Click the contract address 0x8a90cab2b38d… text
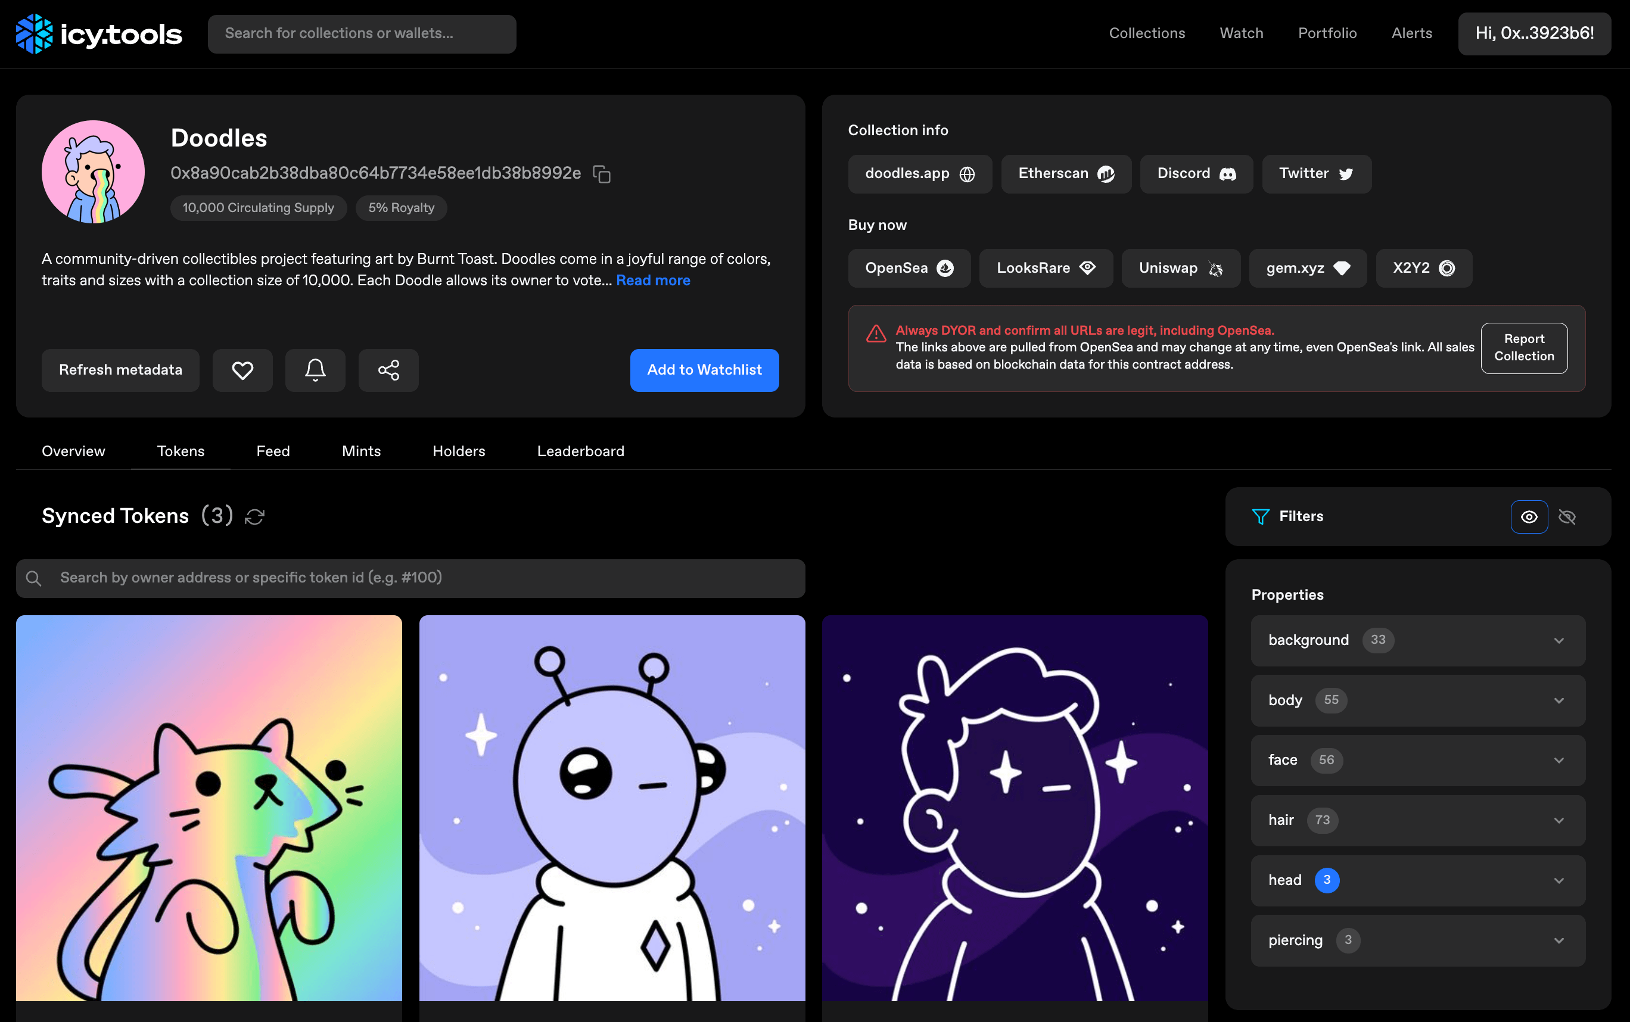 click(376, 173)
